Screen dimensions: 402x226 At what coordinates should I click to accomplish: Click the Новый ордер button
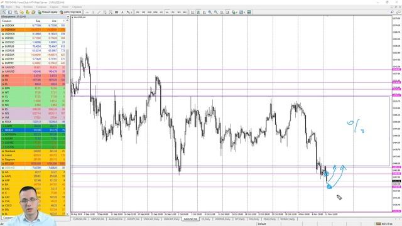pyautogui.click(x=48, y=12)
